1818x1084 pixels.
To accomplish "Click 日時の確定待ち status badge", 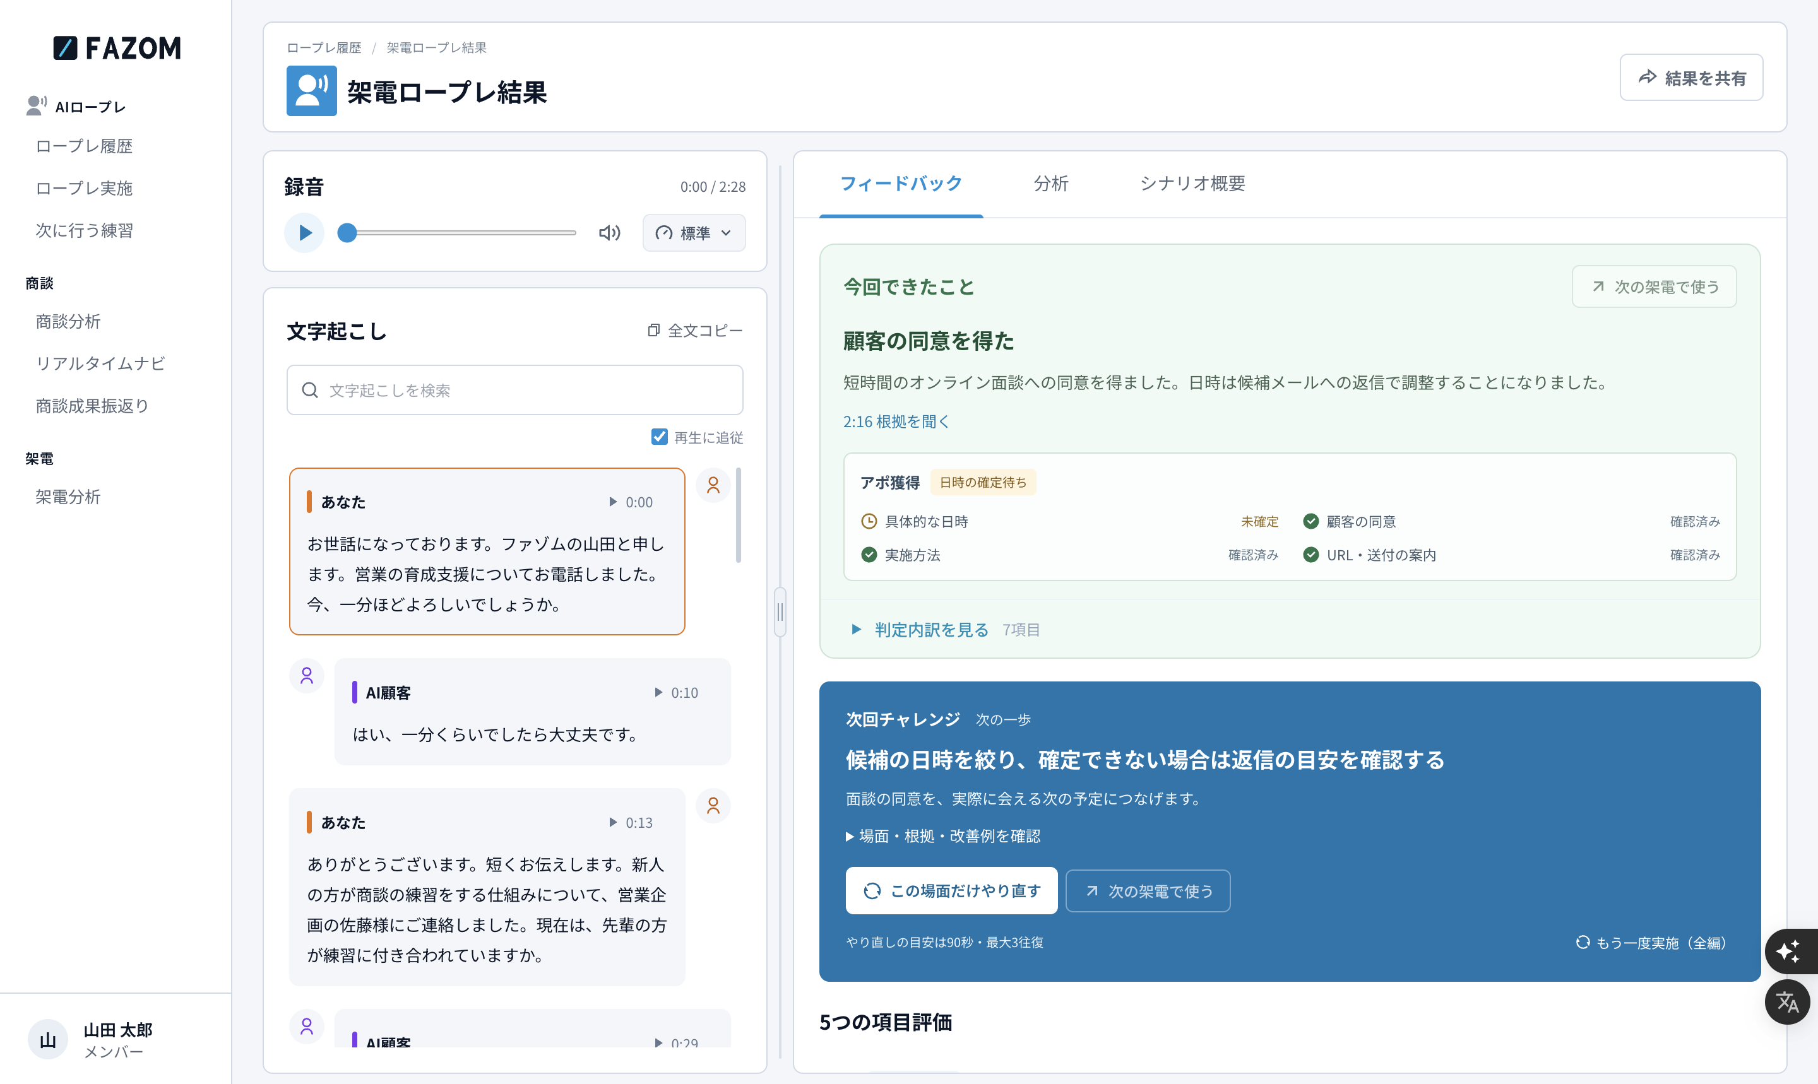I will click(983, 482).
